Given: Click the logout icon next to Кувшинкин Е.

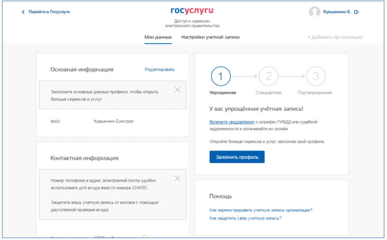Looking at the screenshot, I should coord(357,12).
